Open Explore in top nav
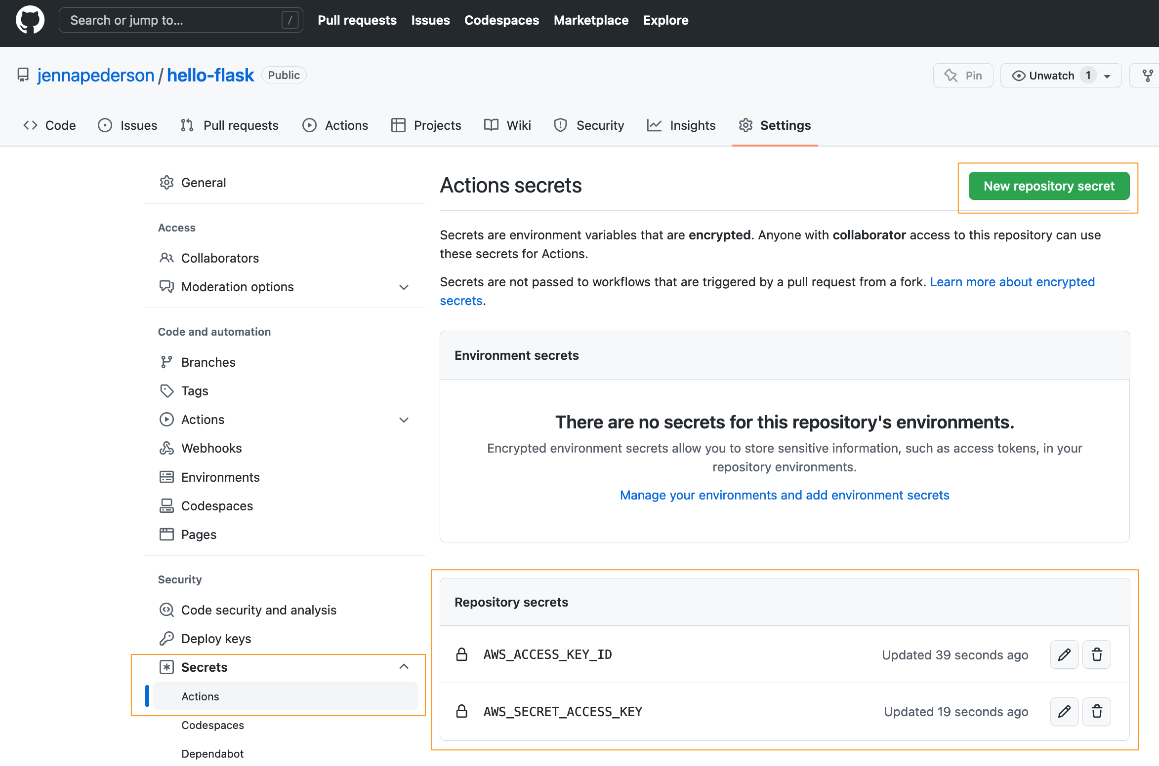The height and width of the screenshot is (766, 1159). click(x=665, y=20)
